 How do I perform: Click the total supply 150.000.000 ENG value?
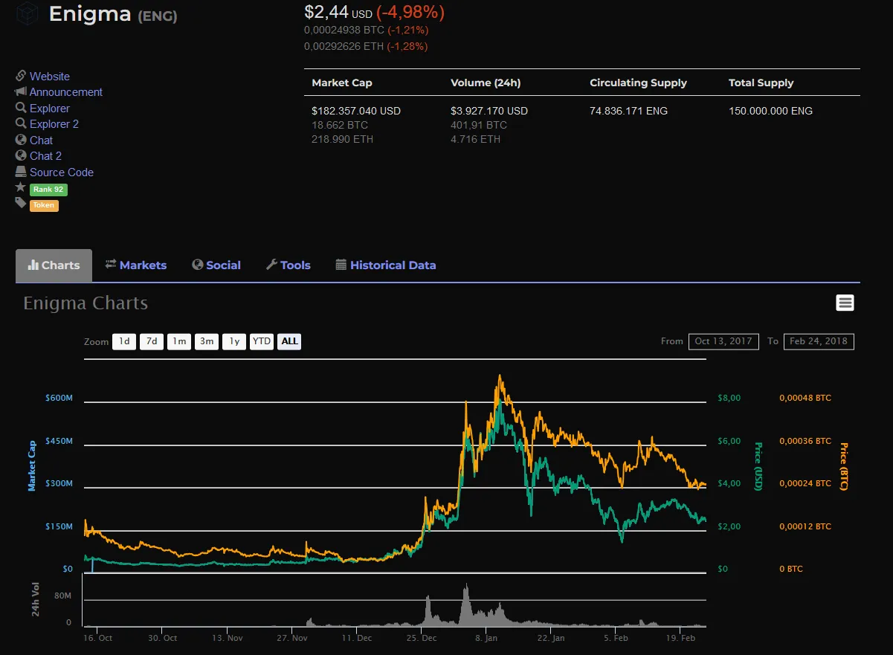tap(770, 111)
